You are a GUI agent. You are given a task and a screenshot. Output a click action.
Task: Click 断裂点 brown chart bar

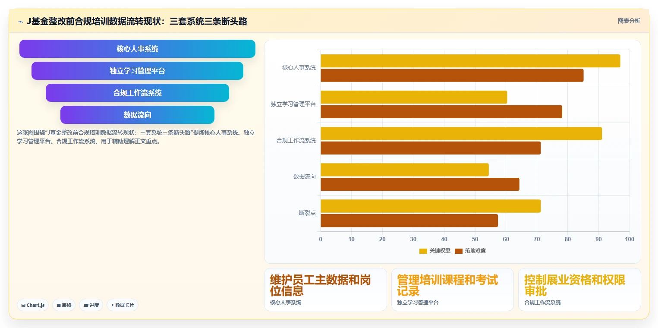click(x=409, y=221)
